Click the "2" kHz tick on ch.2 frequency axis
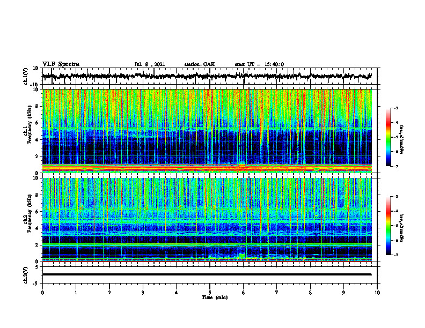 coord(38,245)
